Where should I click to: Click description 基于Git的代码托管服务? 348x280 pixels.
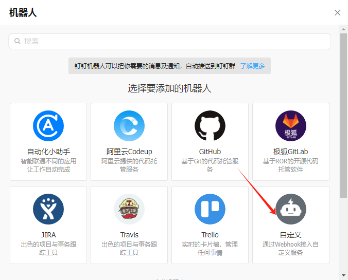tap(210, 165)
